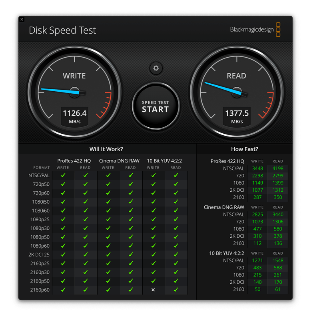Image resolution: width=311 pixels, height=321 pixels.
Task: Click the WRITE gauge needle dial
Action: [74, 92]
